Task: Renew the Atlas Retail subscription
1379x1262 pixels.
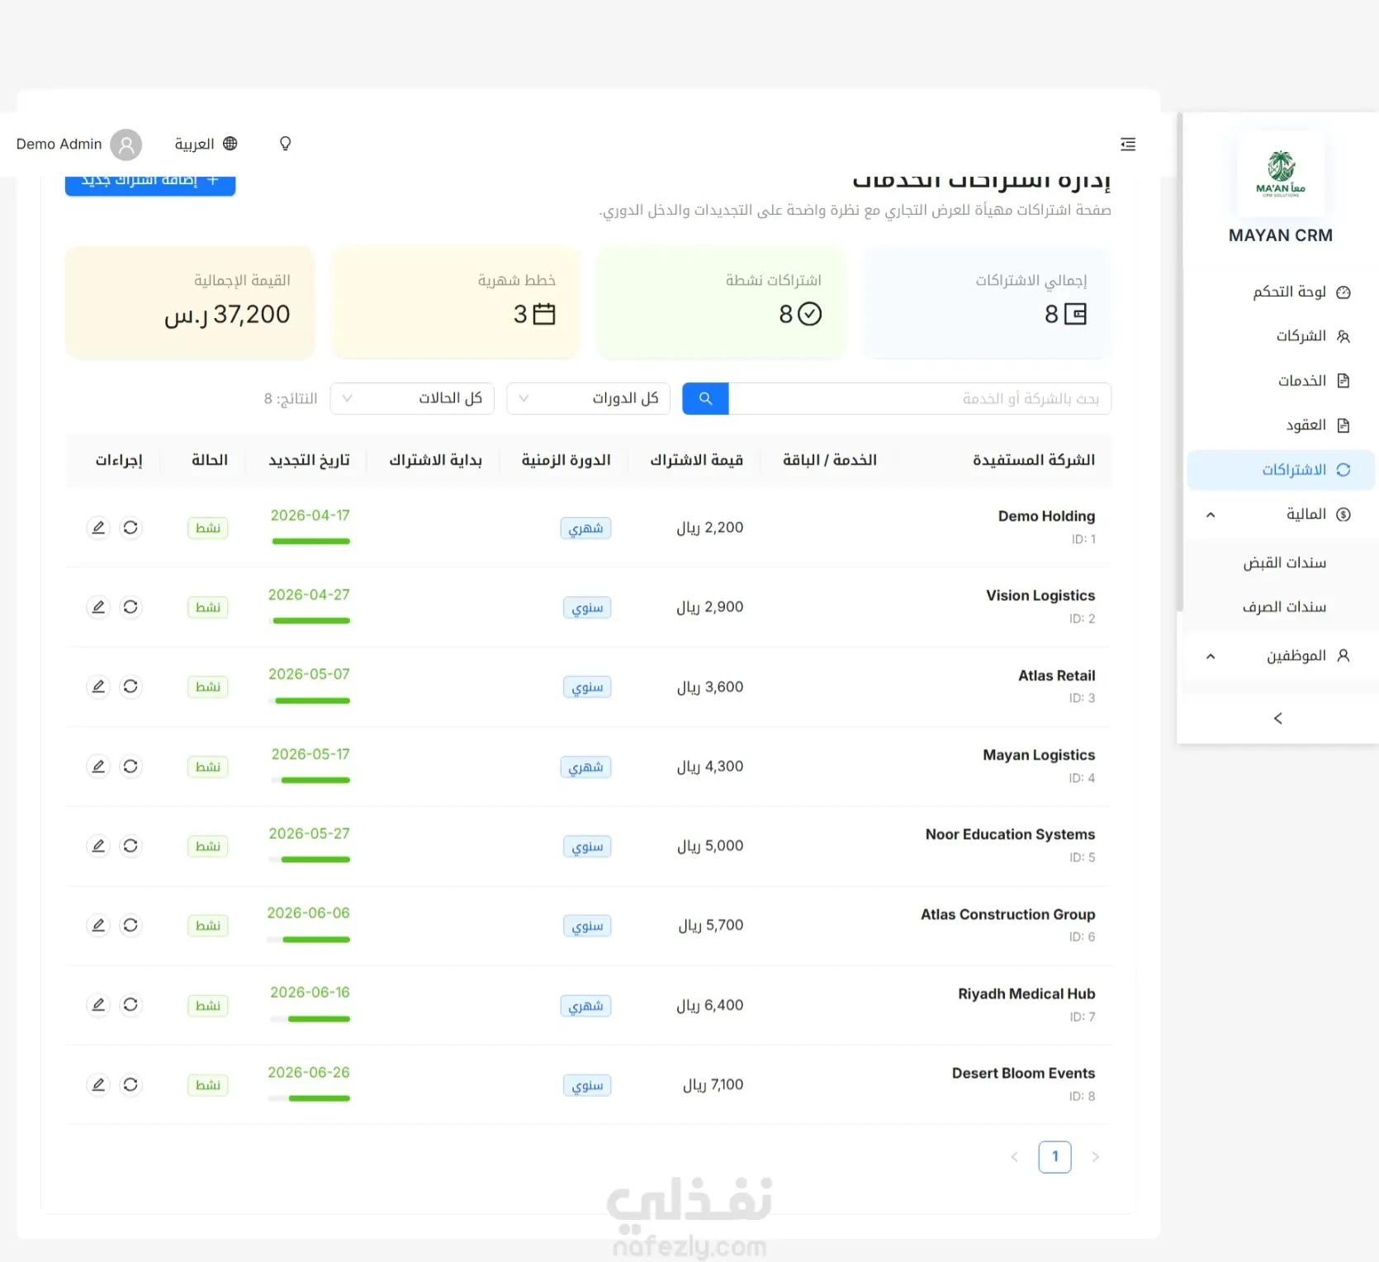Action: pos(130,686)
